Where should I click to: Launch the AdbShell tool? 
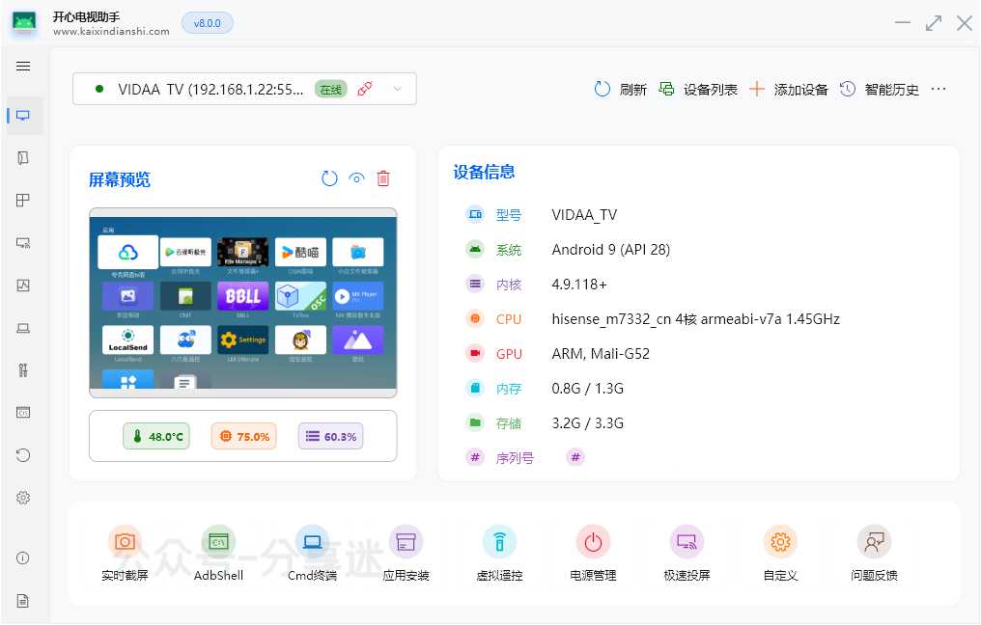(x=217, y=541)
